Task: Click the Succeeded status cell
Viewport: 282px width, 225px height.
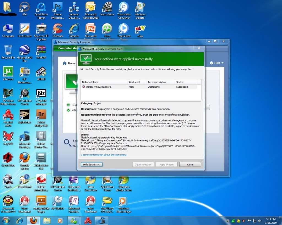Action: 182,87
